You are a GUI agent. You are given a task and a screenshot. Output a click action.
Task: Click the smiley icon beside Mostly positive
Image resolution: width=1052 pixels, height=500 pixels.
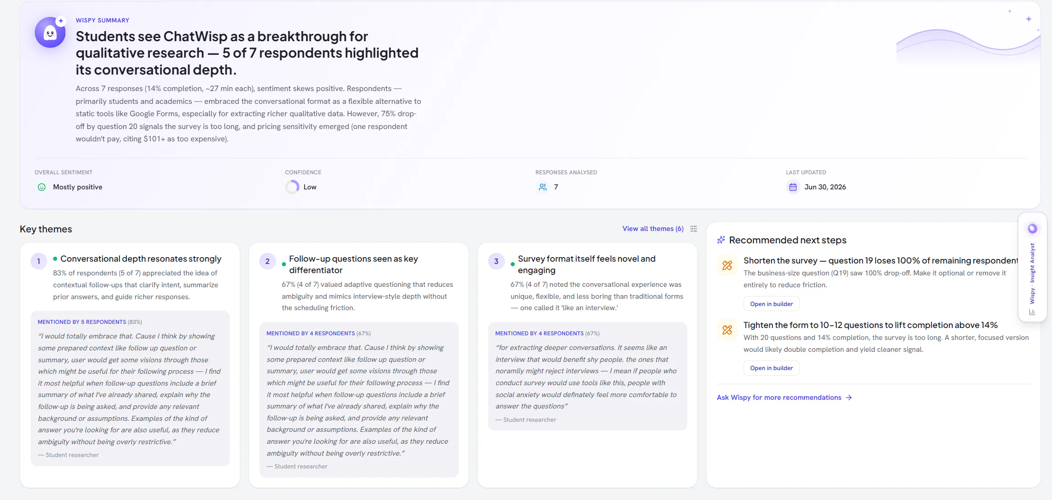tap(42, 187)
